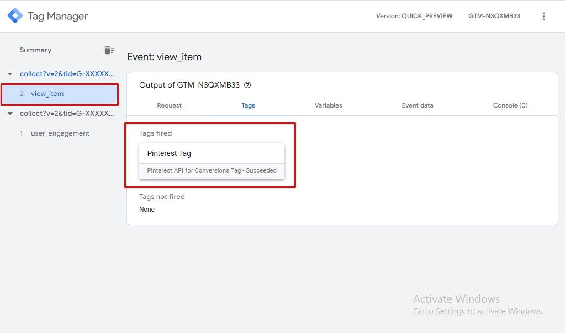Viewport: 565px width, 333px height.
Task: Click the Tag Manager title text
Action: [57, 16]
